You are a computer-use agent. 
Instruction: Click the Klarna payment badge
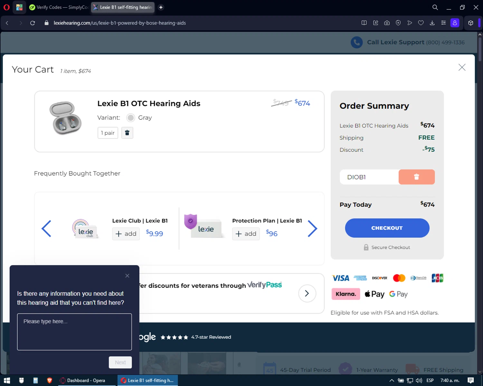(346, 294)
